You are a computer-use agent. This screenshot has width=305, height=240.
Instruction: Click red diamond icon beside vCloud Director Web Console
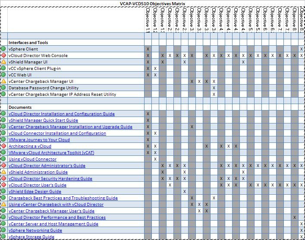tap(3, 55)
